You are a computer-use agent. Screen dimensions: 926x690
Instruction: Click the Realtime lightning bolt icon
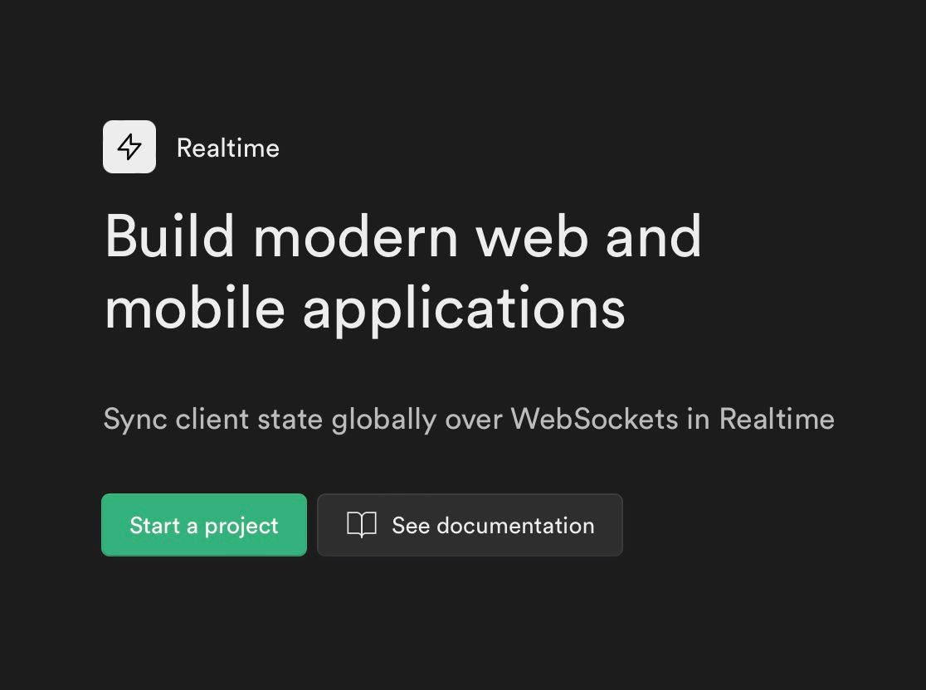click(129, 147)
